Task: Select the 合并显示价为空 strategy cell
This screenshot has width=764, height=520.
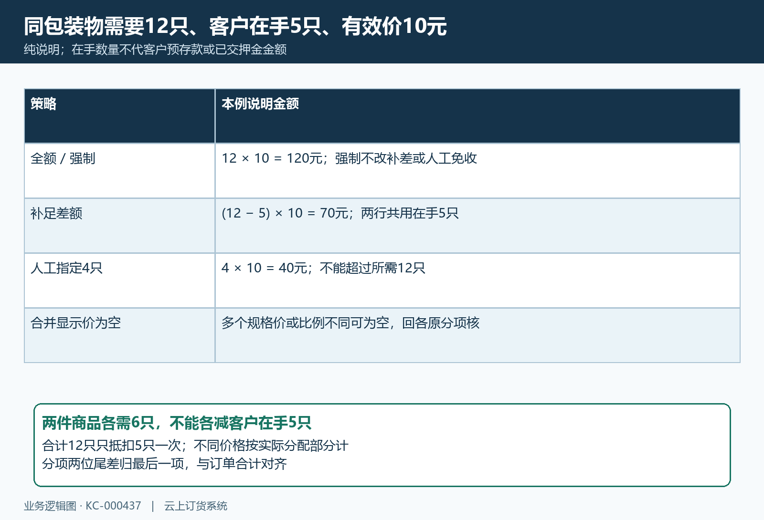Action: (x=119, y=335)
